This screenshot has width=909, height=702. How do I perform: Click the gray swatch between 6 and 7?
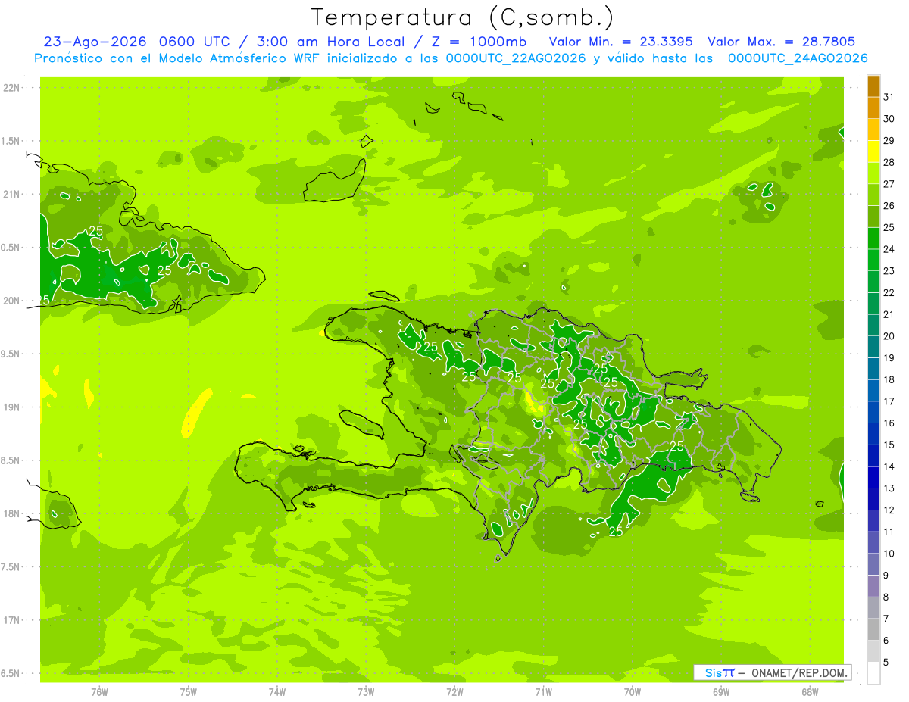873,629
